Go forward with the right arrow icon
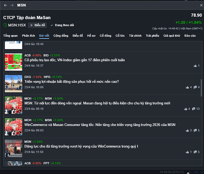 tap(12, 5)
